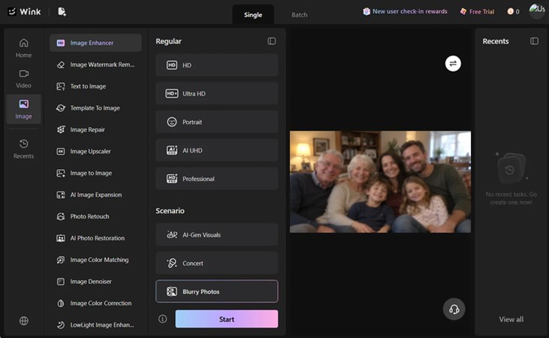Open the Video section
This screenshot has width=549, height=338.
[x=23, y=79]
